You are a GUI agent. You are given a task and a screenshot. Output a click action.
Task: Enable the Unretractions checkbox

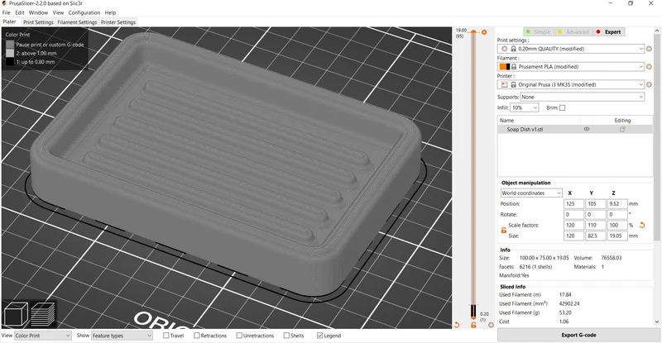click(x=239, y=336)
